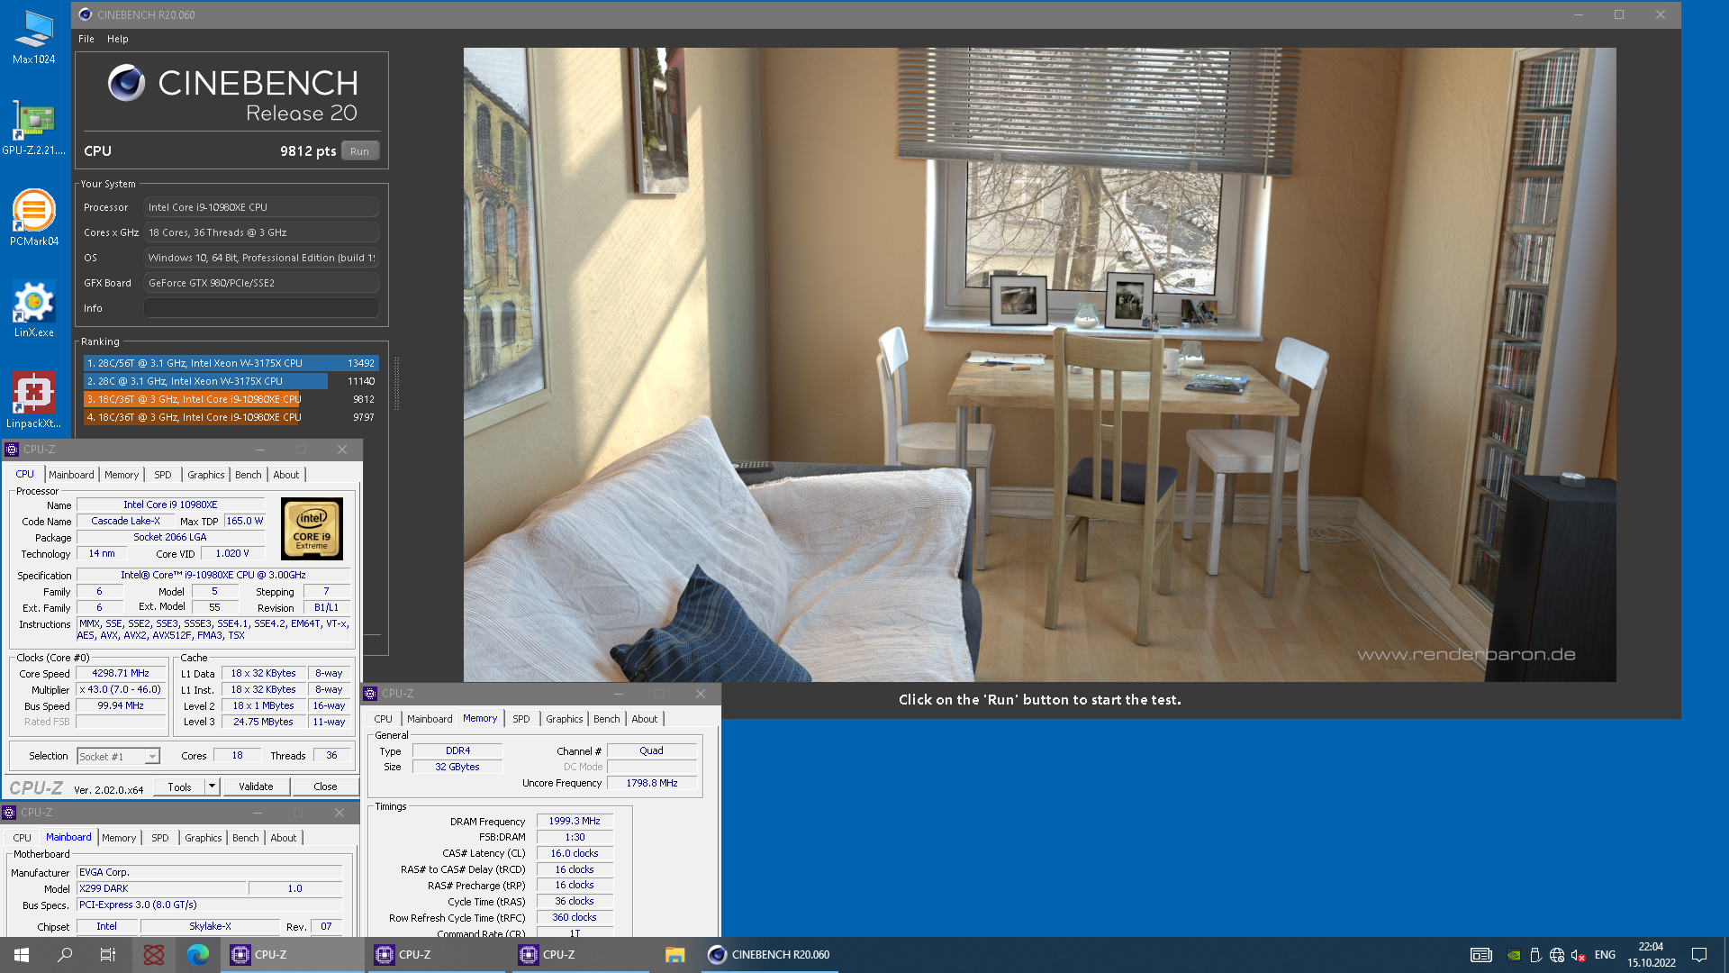Click the Core Speed value 4298.71 MHz
Image resolution: width=1729 pixels, height=973 pixels.
[121, 673]
